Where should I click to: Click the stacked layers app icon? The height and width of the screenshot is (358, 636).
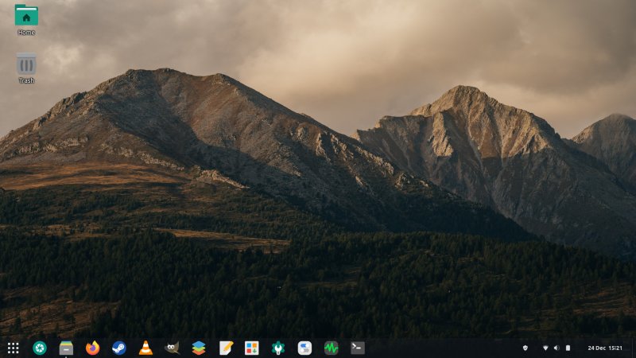[x=199, y=348]
